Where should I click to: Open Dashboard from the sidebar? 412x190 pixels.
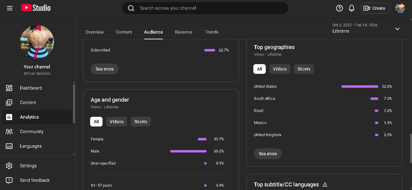tap(37, 88)
